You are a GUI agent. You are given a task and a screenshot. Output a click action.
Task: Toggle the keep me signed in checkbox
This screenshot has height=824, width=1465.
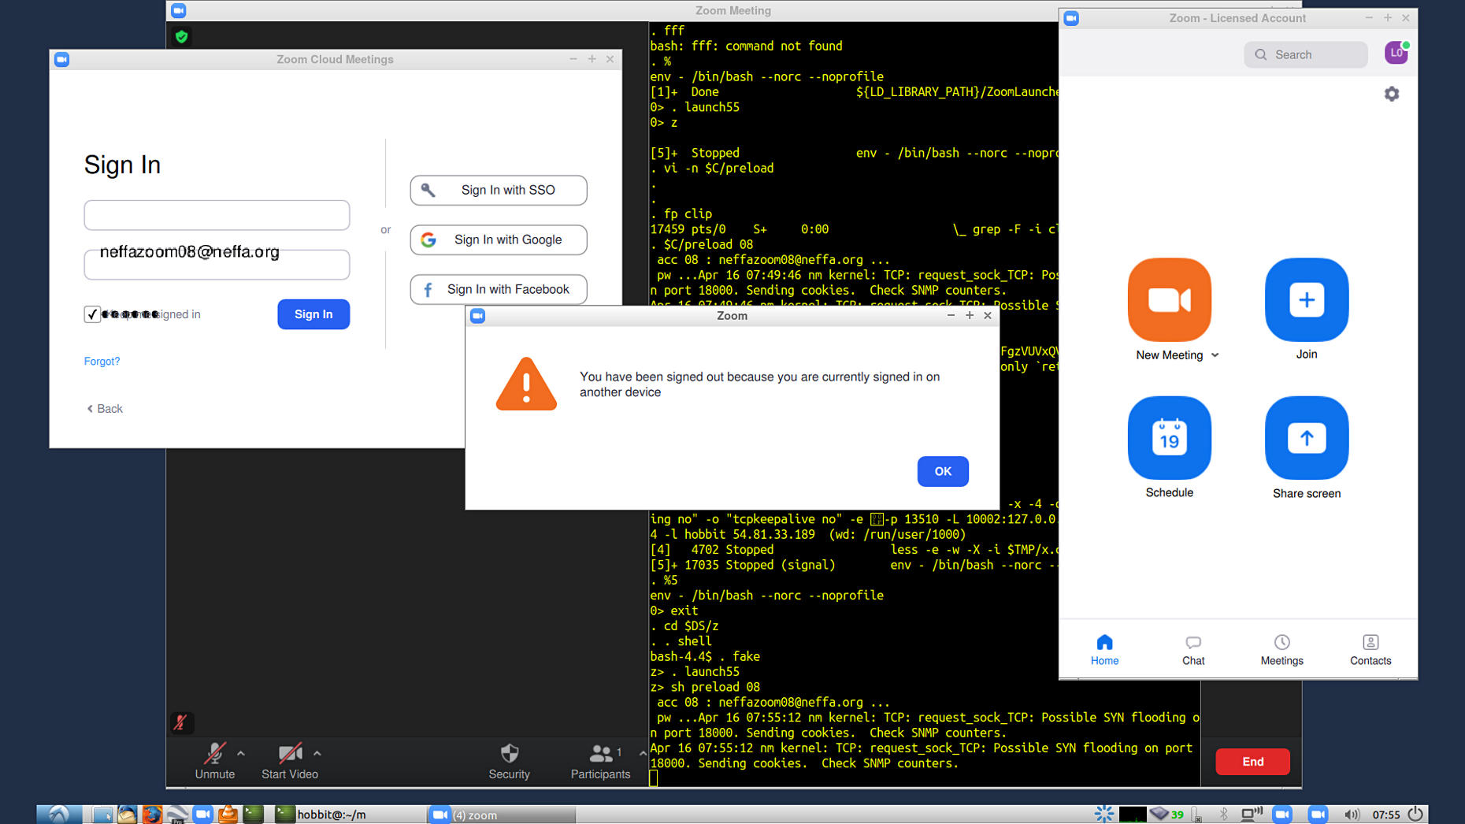92,314
